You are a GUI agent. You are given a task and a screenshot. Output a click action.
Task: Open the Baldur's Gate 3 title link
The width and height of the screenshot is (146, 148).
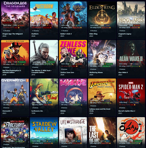pos(66,34)
